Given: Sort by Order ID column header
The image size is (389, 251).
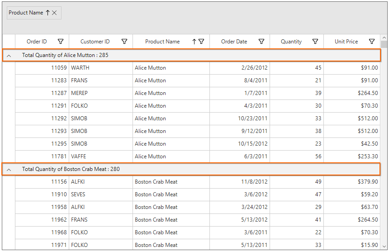Looking at the screenshot, I should coord(37,42).
